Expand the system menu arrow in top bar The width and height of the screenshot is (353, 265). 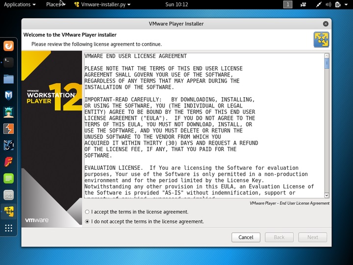click(346, 4)
